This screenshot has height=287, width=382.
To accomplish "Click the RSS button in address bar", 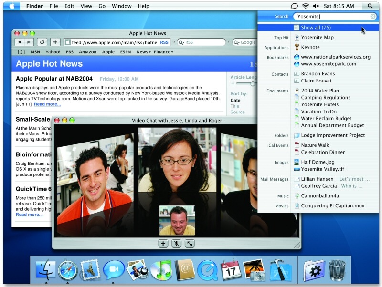I will tap(164, 42).
